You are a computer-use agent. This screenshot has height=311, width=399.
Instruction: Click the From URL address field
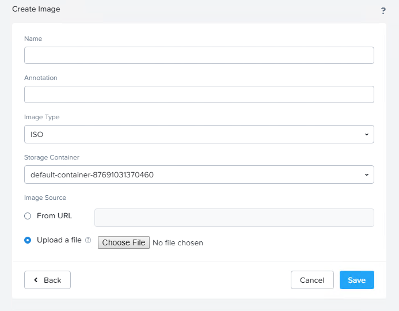coord(234,218)
